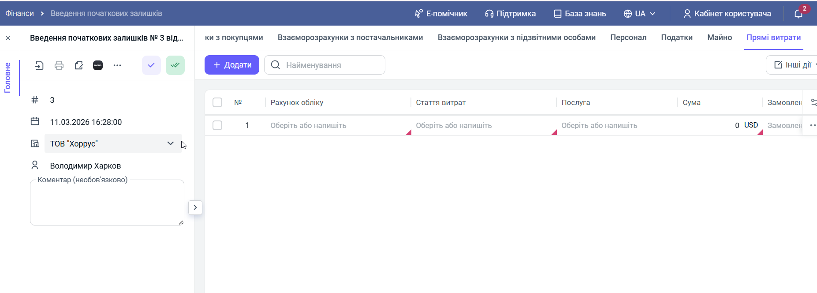Viewport: 817px width, 293px height.
Task: Toggle the select-all checkbox in table header
Action: [x=217, y=102]
